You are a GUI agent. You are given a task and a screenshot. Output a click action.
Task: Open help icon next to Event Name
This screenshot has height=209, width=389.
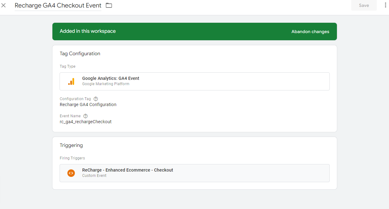coord(85,116)
